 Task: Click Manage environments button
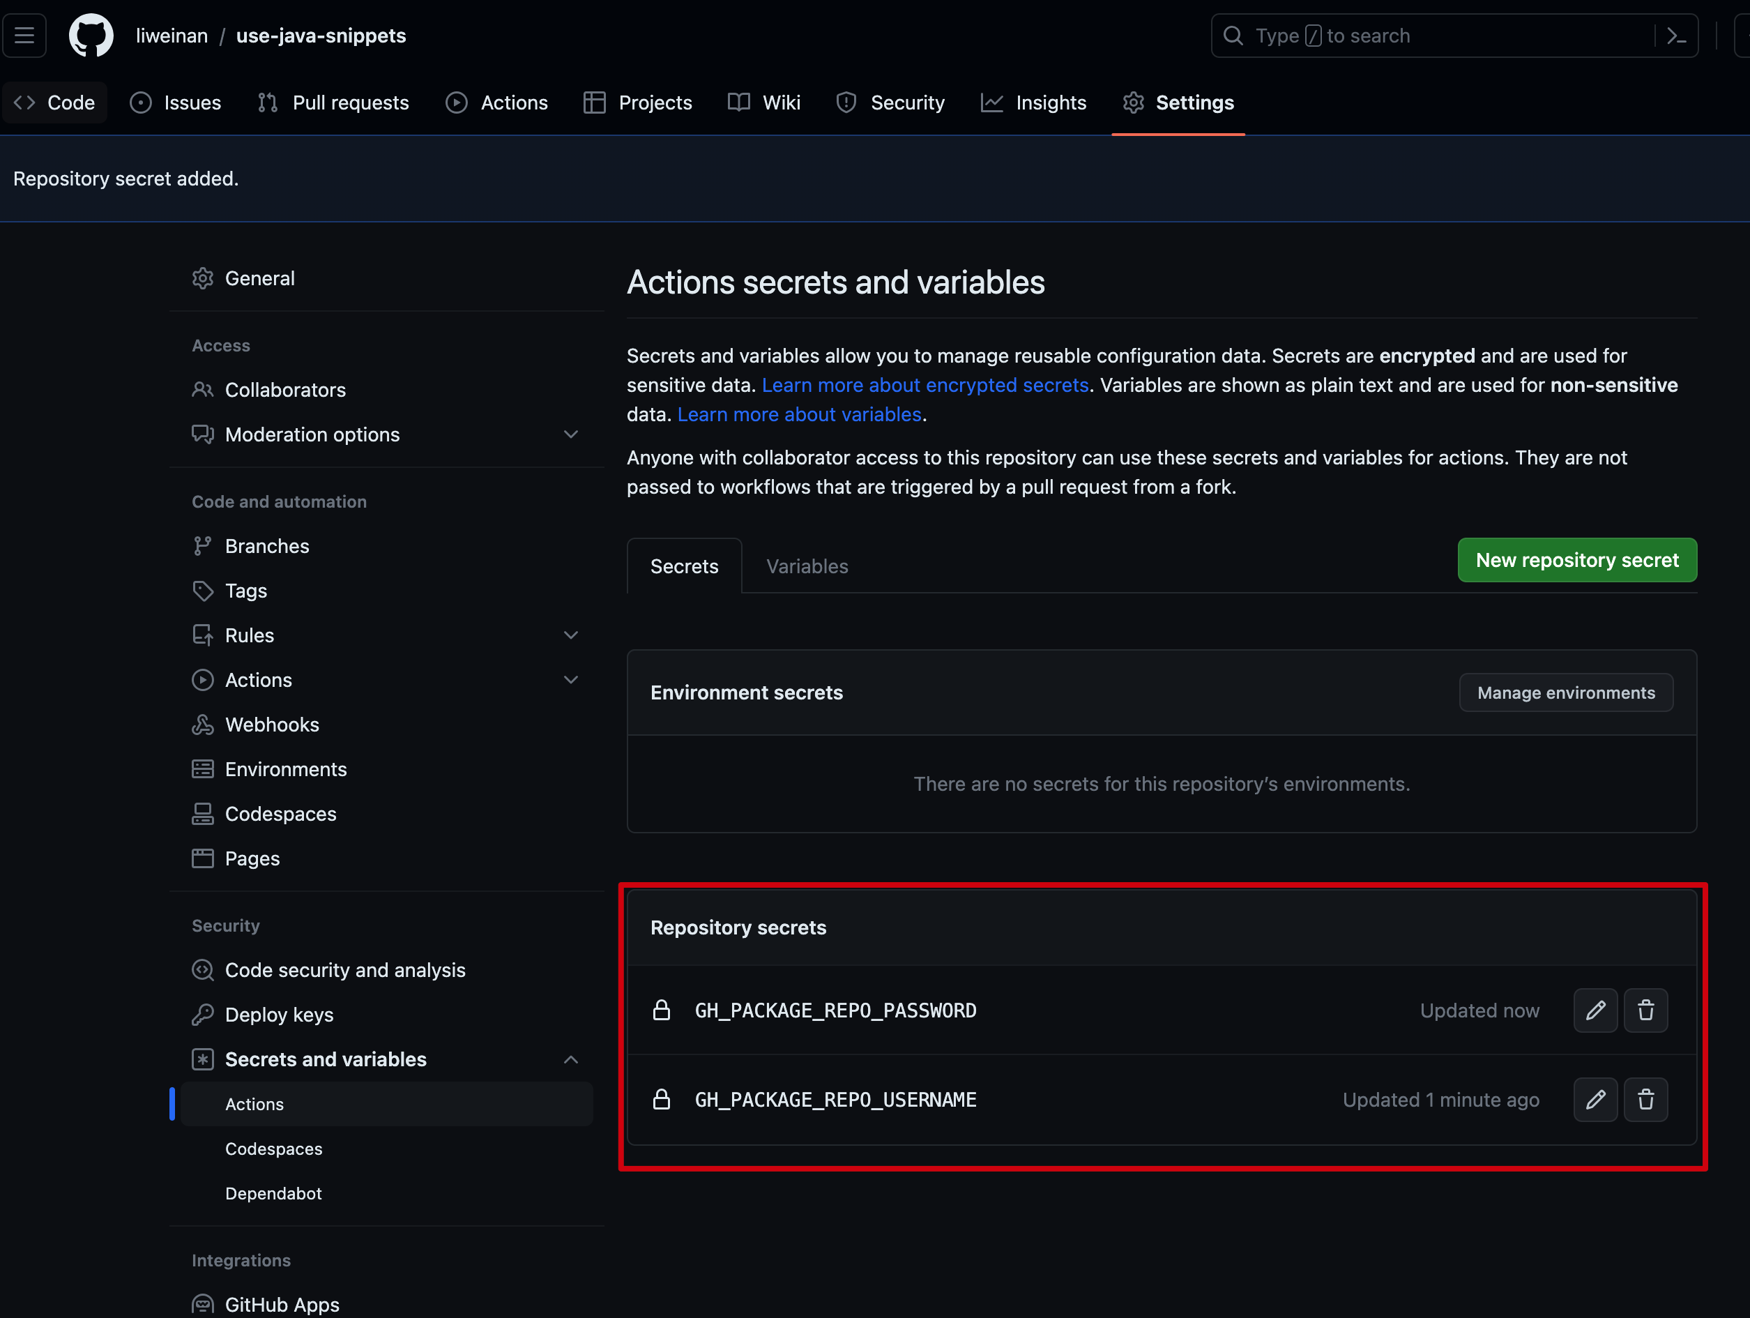[x=1566, y=693]
